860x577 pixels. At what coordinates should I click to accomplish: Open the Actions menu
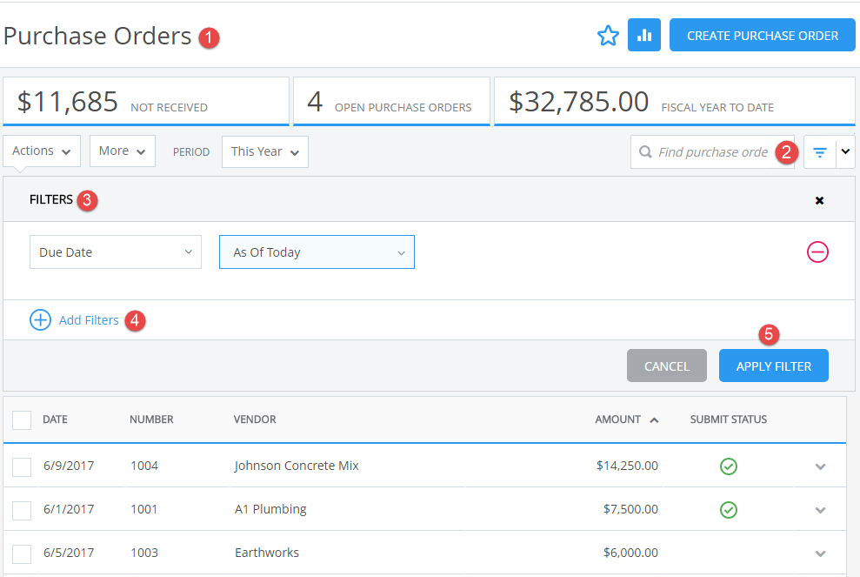click(42, 151)
